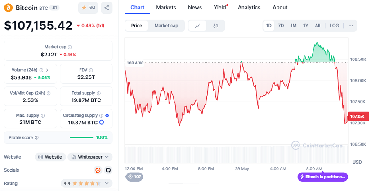Click the Total supply info icon
The image size is (371, 191).
point(98,93)
